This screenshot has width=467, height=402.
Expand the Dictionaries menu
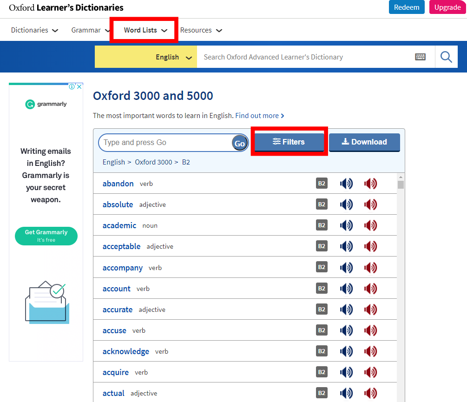tap(34, 30)
